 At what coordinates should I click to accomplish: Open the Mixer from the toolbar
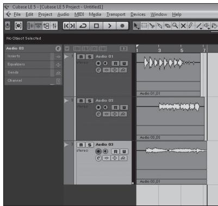point(54,26)
